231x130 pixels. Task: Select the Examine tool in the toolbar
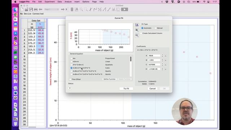(x=91, y=9)
